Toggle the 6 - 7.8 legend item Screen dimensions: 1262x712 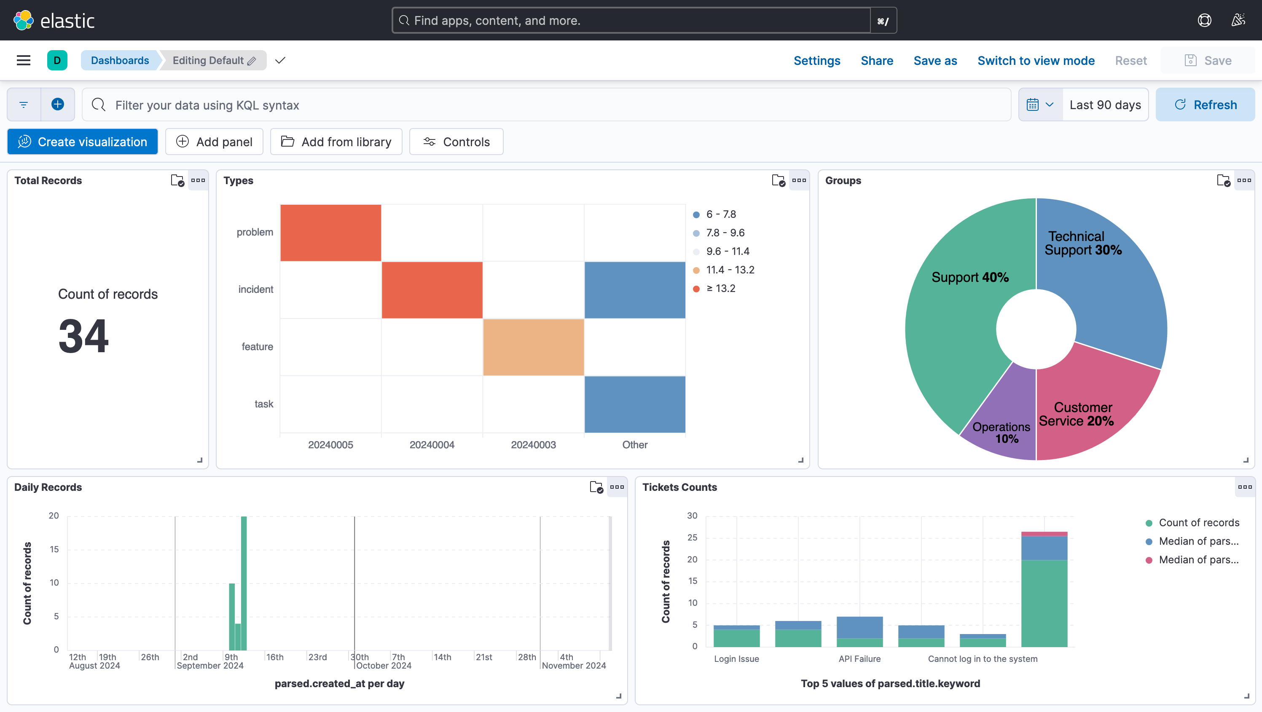(714, 214)
